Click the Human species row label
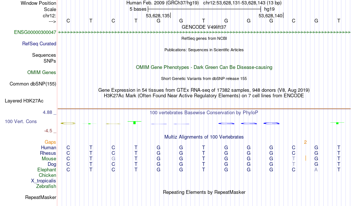351x206 pixels. [x=48, y=148]
